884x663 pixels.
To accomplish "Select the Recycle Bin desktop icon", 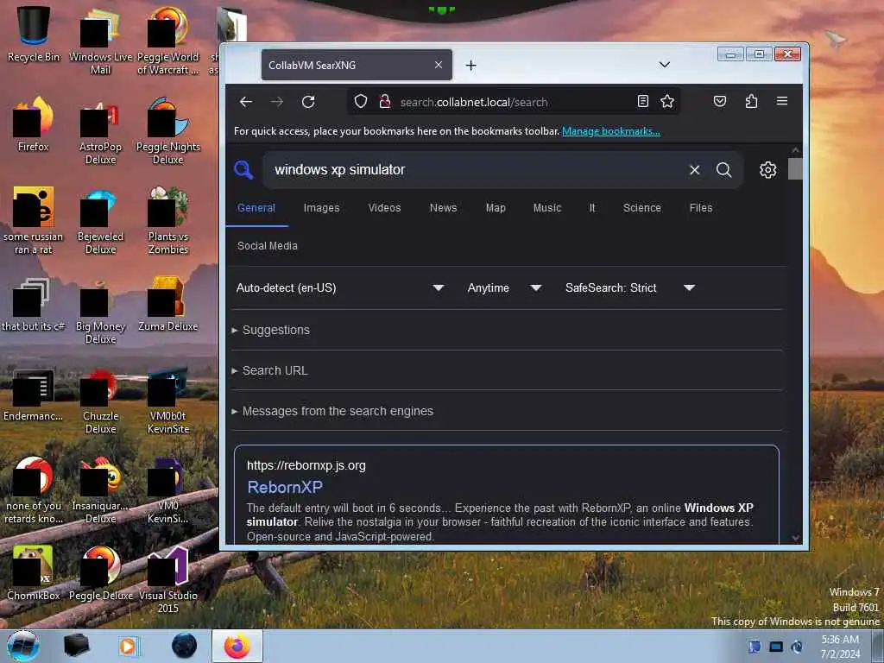I will 34,34.
